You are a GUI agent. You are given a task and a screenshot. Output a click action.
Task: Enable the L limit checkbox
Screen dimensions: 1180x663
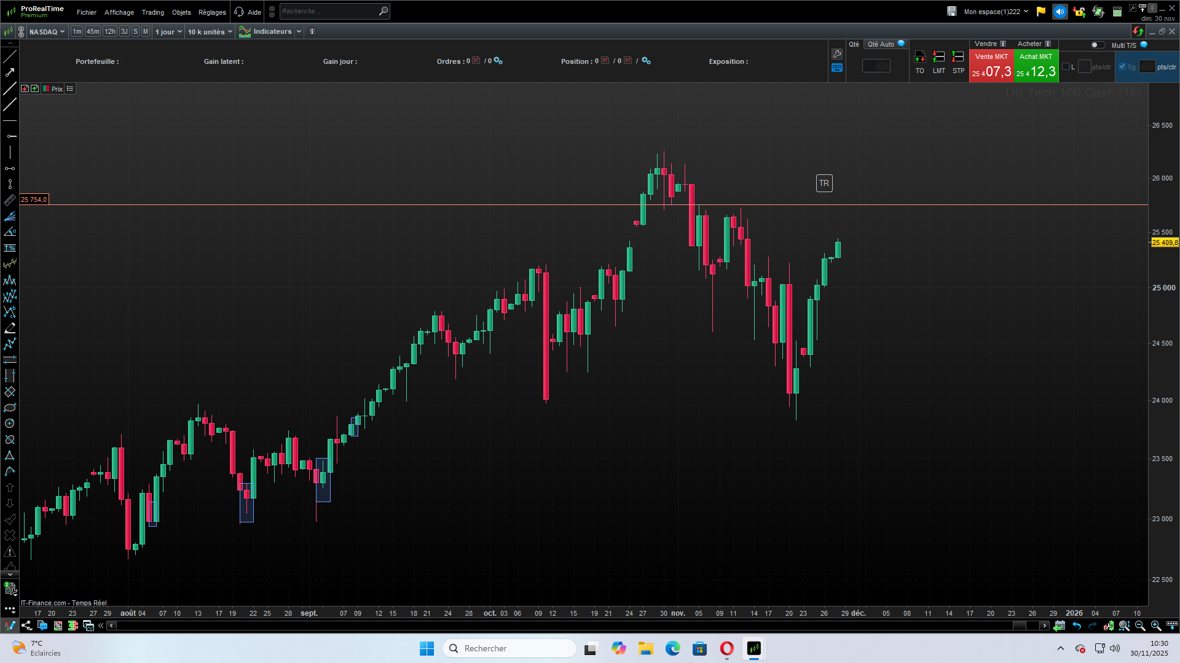[1066, 67]
